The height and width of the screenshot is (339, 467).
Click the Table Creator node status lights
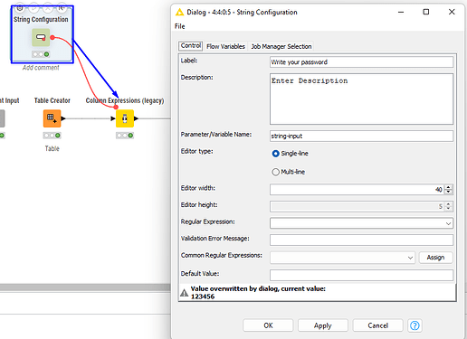tap(52, 136)
